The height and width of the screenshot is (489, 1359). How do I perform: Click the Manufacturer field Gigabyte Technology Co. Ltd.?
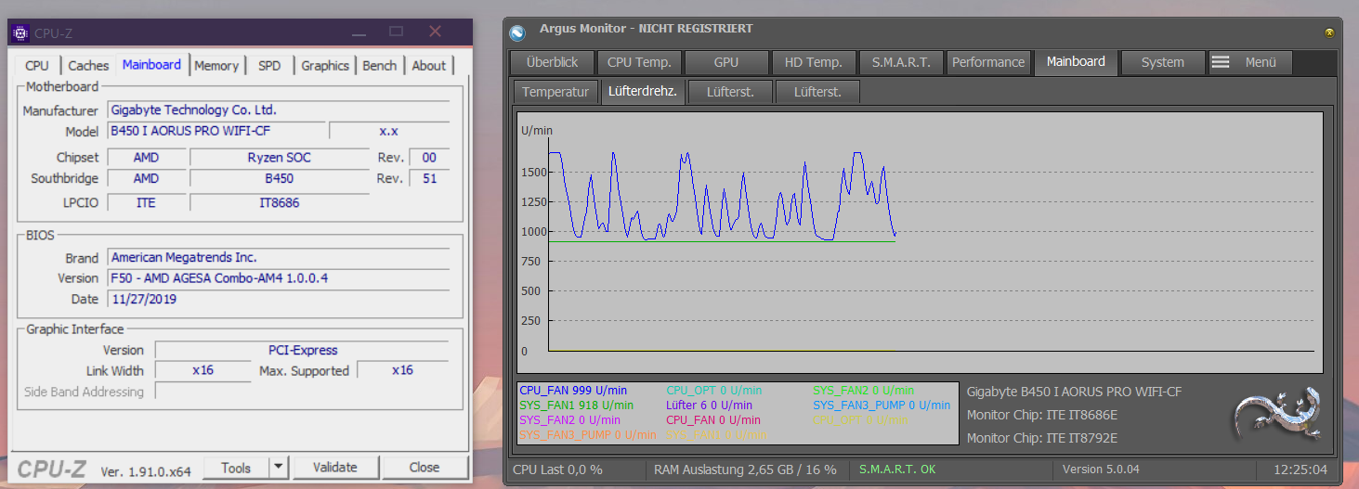[x=279, y=109]
